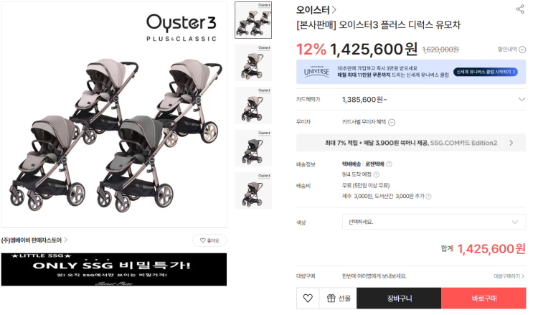533x315 pixels.
Task: Open the 오이스터 brand page link
Action: 316,10
